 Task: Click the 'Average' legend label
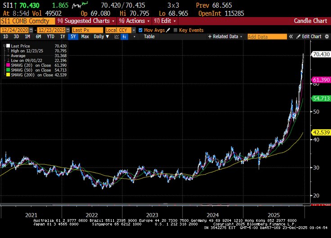pyautogui.click(x=18, y=56)
